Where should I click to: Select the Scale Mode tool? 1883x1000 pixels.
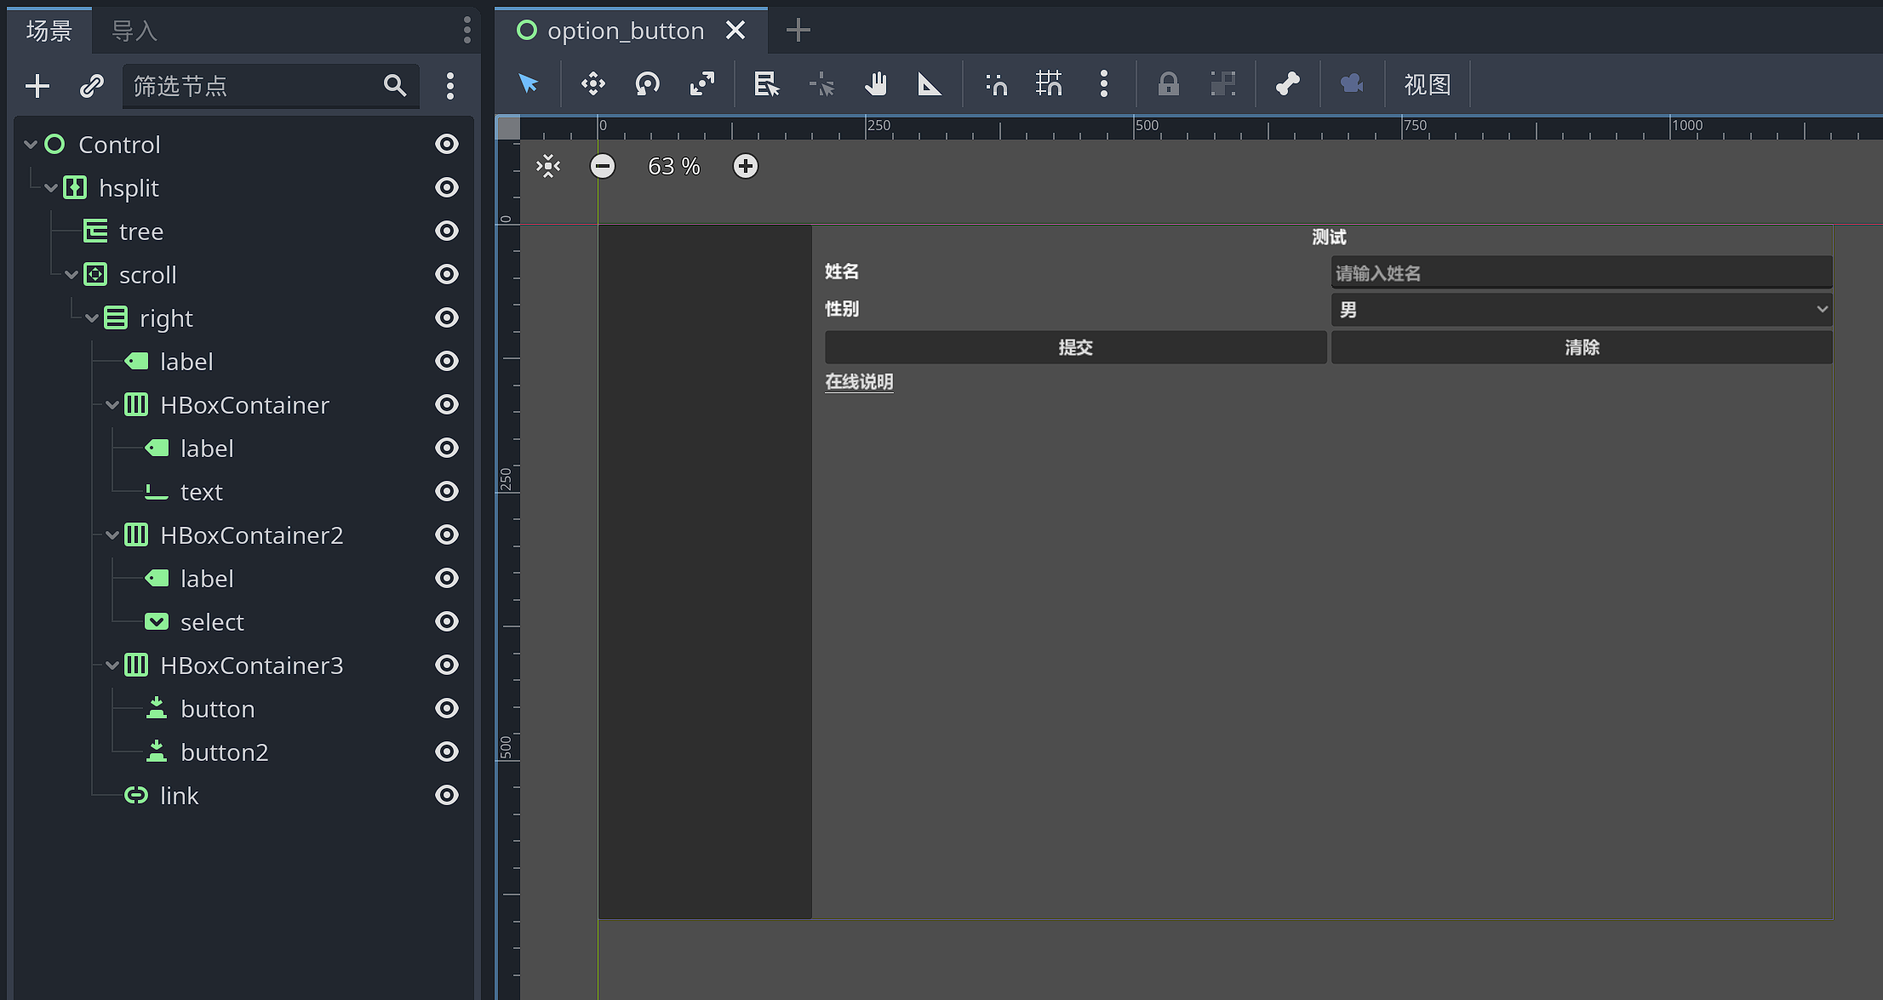click(701, 84)
